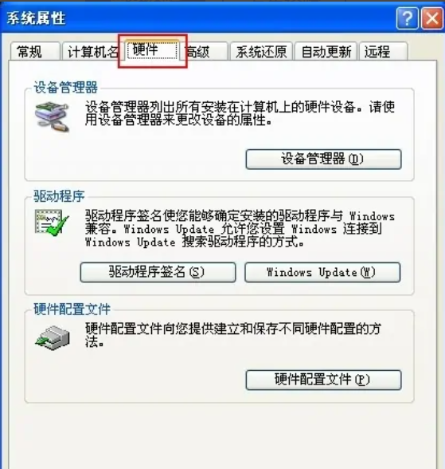Switch to the 常规 tab
Image resolution: width=445 pixels, height=469 pixels.
click(x=34, y=52)
